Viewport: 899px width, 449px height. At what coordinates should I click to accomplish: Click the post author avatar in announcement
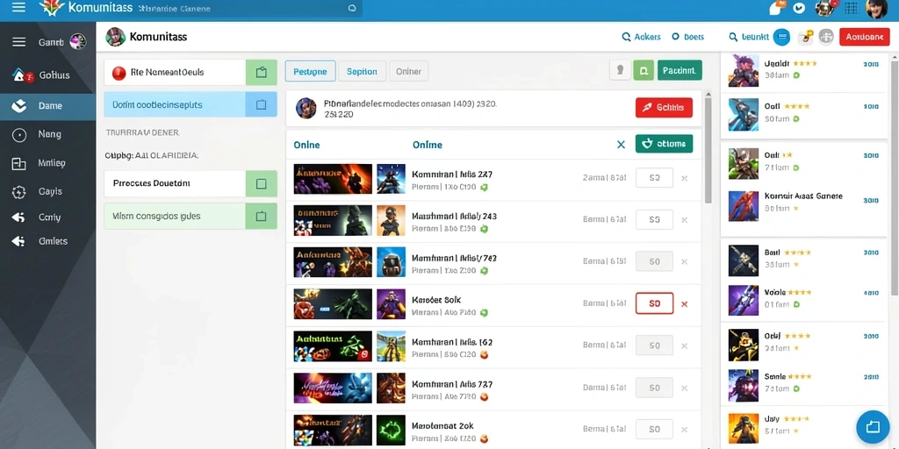pos(306,108)
